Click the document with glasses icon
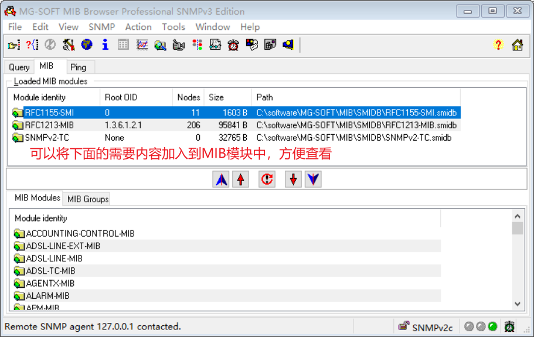 pyautogui.click(x=215, y=45)
